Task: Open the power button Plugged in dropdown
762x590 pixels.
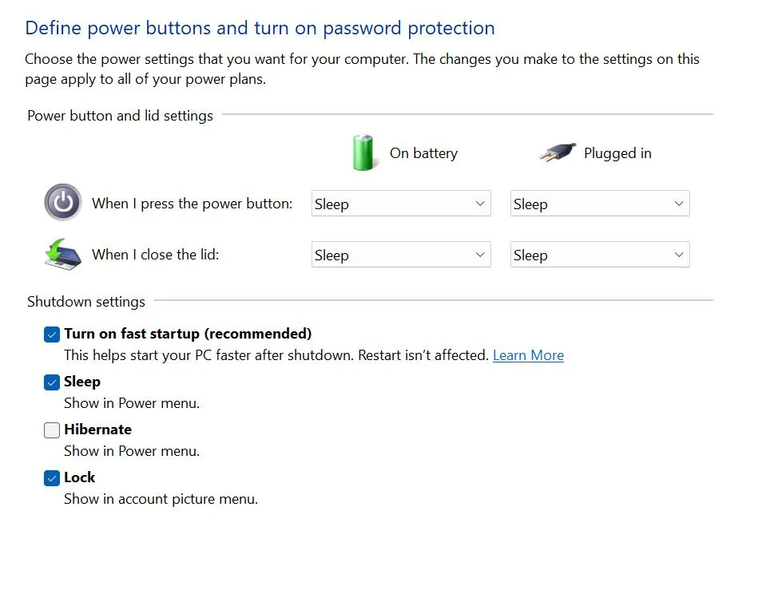Action: coord(599,204)
